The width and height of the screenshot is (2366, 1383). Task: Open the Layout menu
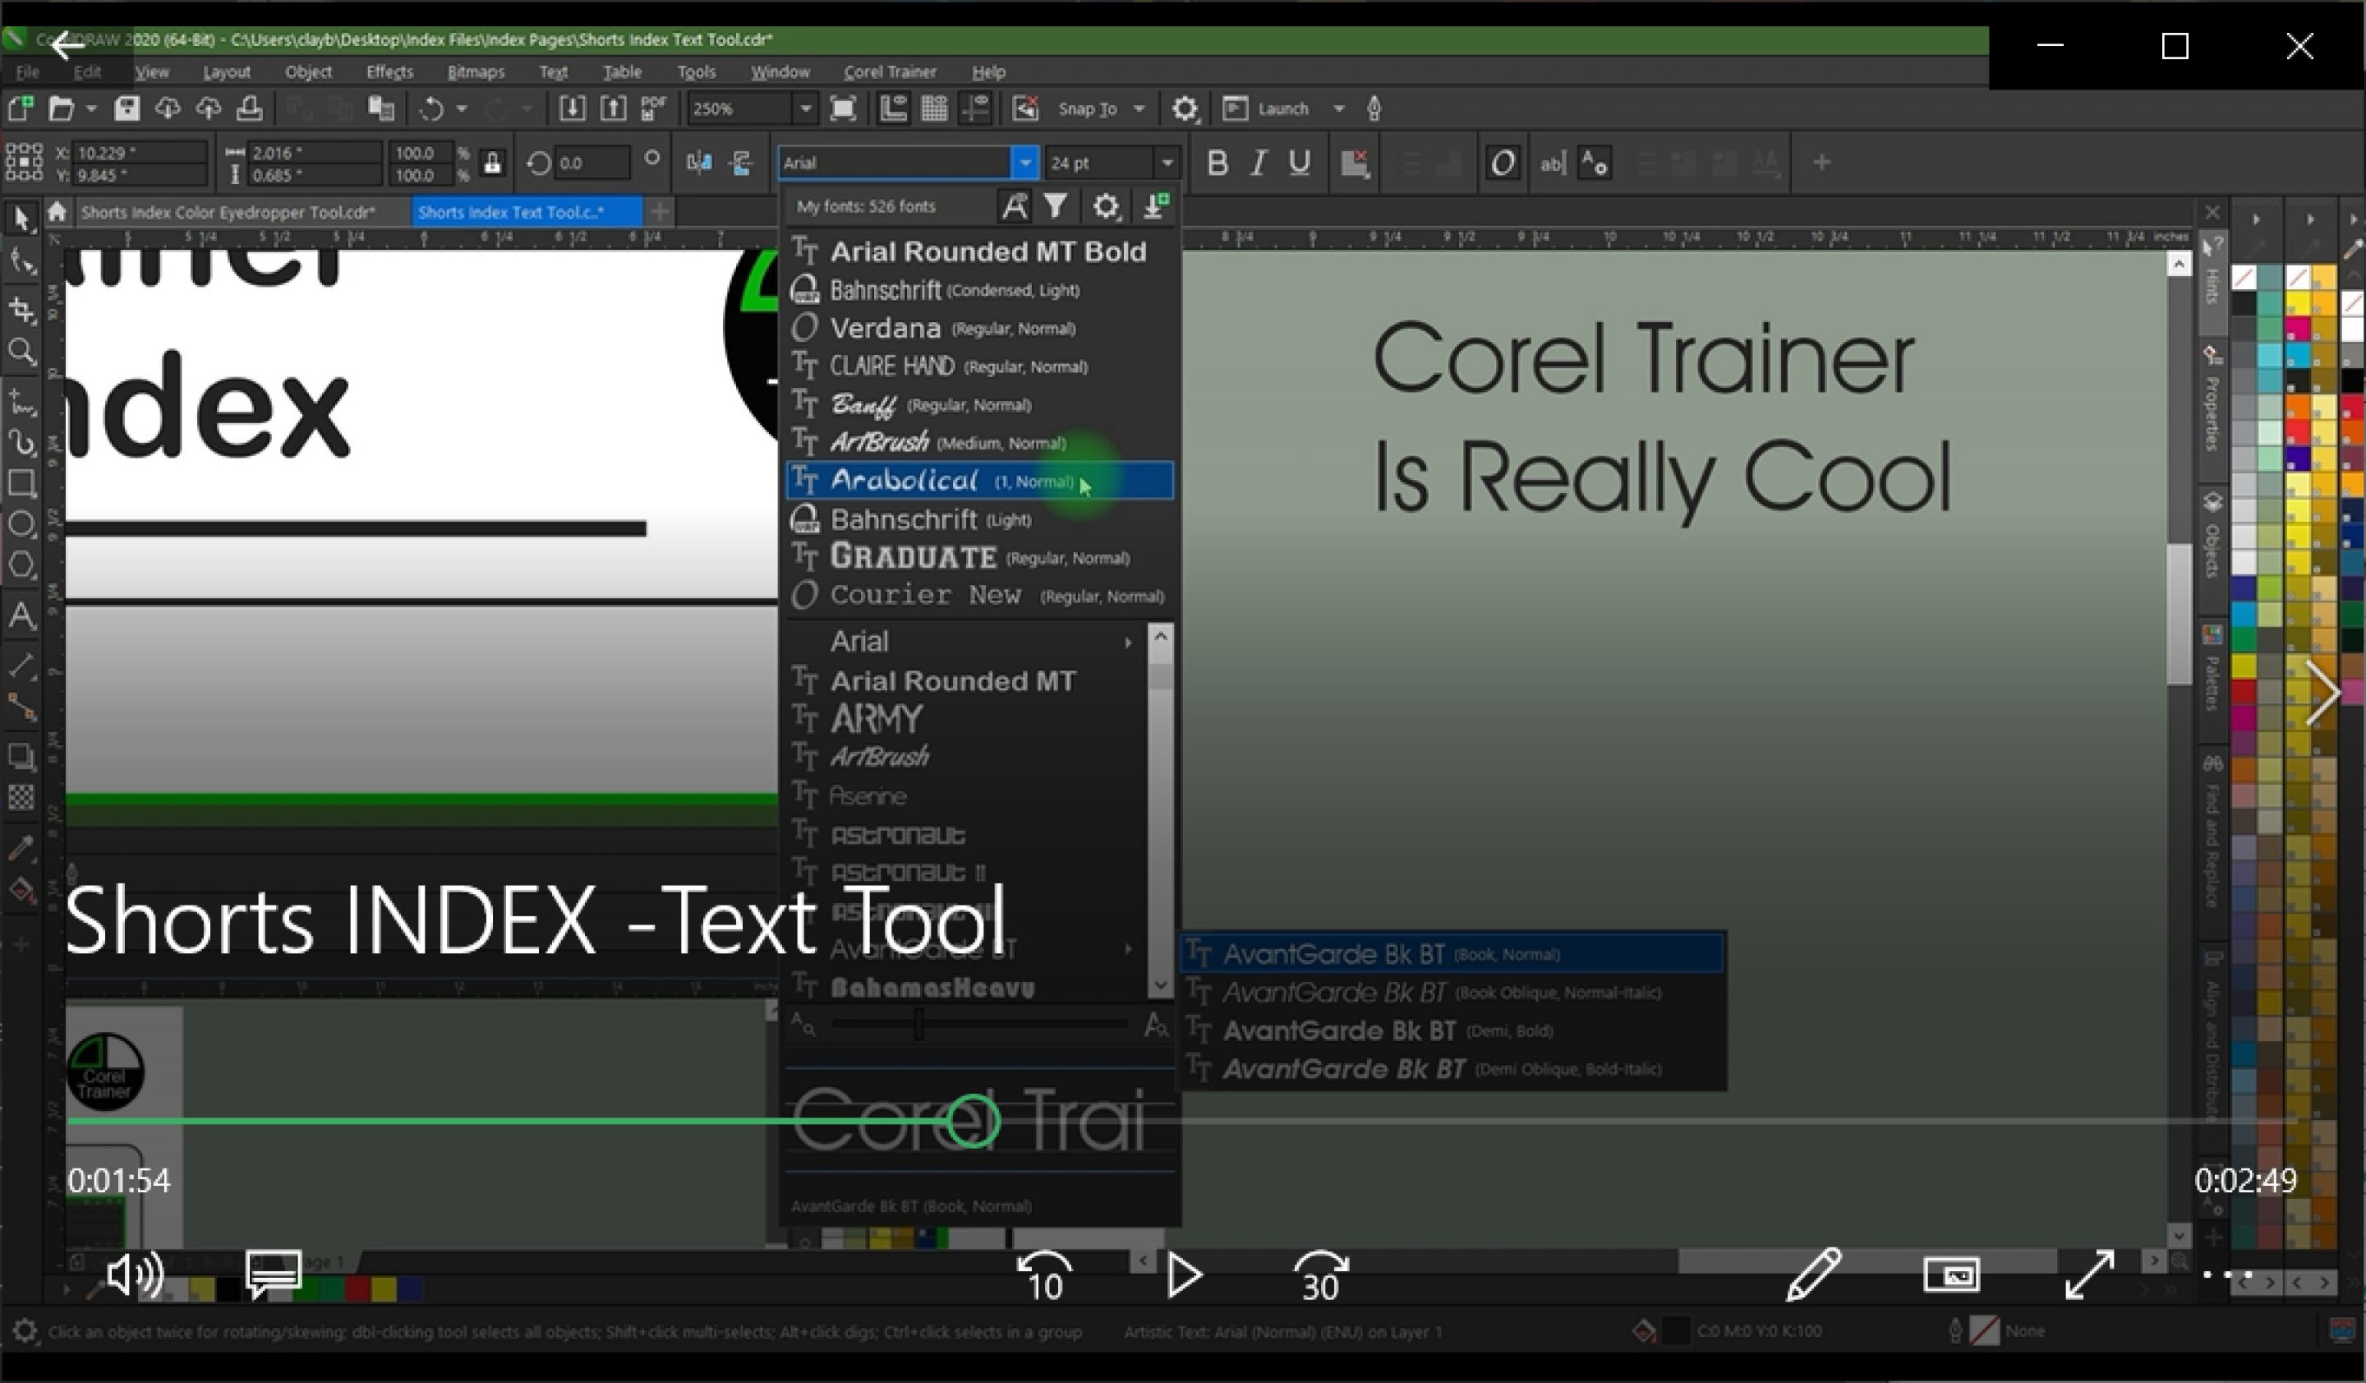pyautogui.click(x=226, y=72)
